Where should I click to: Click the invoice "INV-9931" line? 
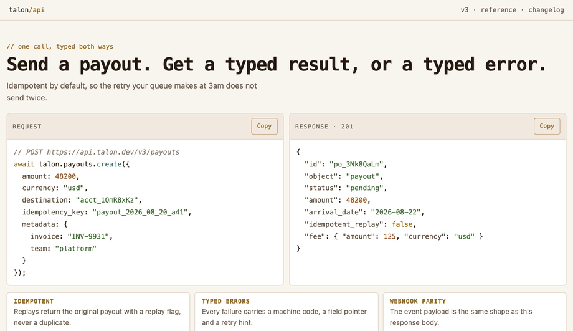click(72, 236)
